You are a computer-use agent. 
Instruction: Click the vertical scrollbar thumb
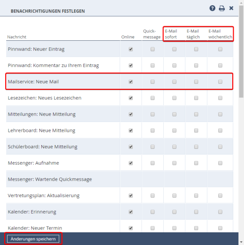click(x=241, y=52)
